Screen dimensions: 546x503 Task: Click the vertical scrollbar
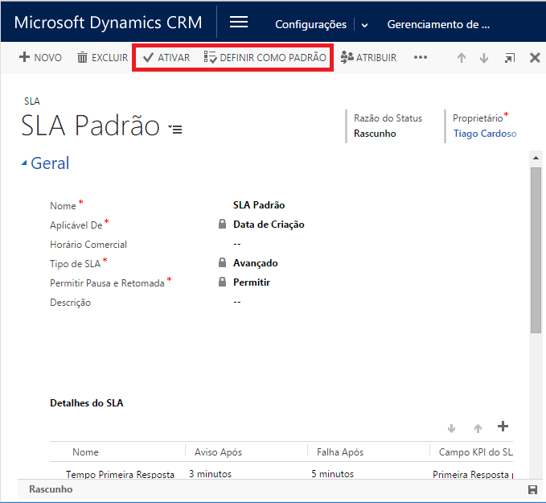point(536,249)
